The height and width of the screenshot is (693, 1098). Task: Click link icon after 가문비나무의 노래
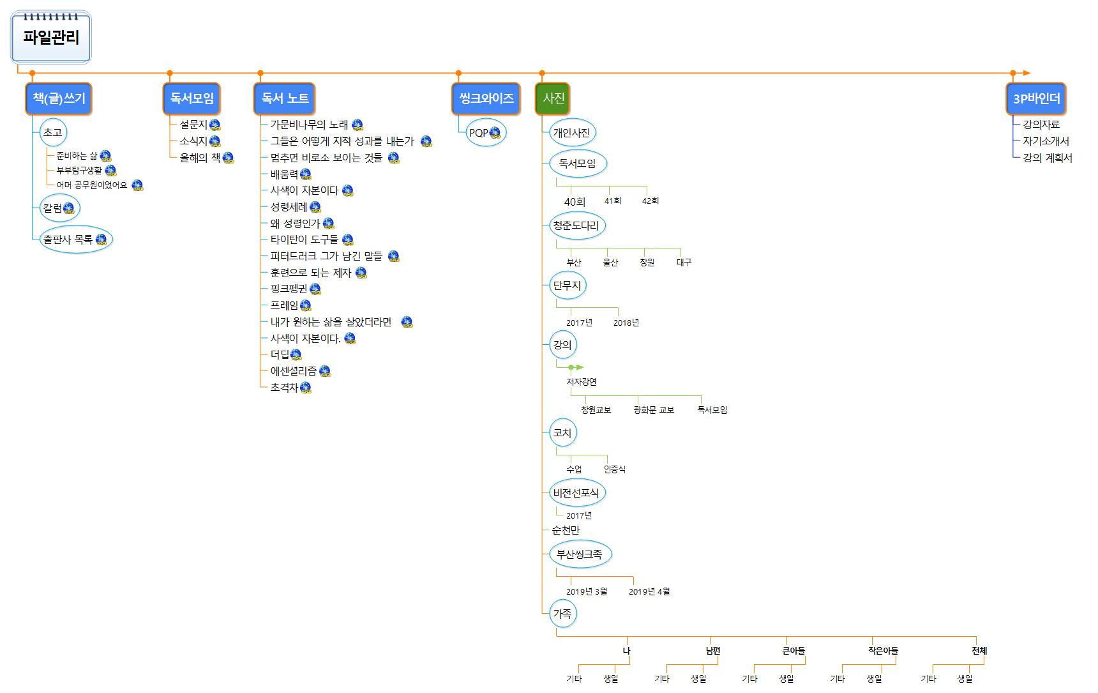pyautogui.click(x=357, y=125)
